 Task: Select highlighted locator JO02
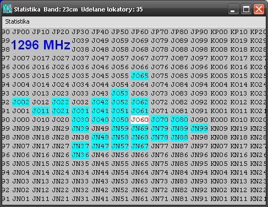pos(21,102)
